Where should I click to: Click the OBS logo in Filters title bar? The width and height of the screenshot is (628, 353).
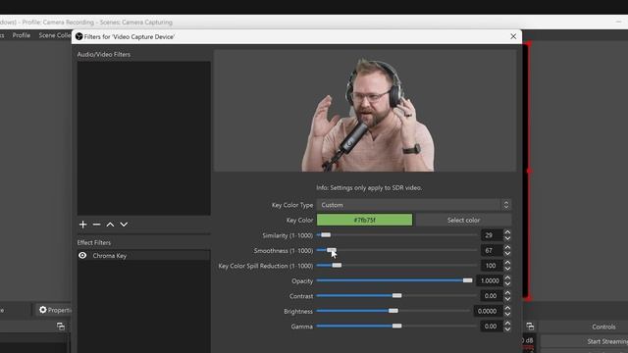click(78, 36)
